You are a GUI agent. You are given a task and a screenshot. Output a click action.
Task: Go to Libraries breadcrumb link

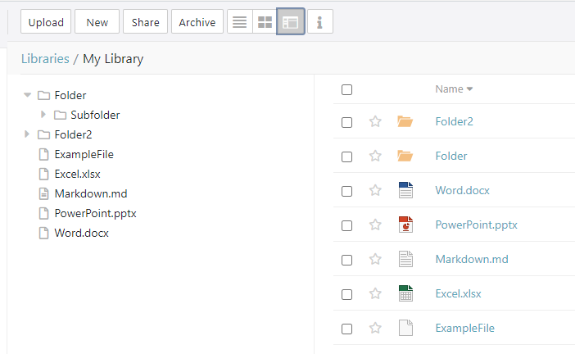pos(45,59)
